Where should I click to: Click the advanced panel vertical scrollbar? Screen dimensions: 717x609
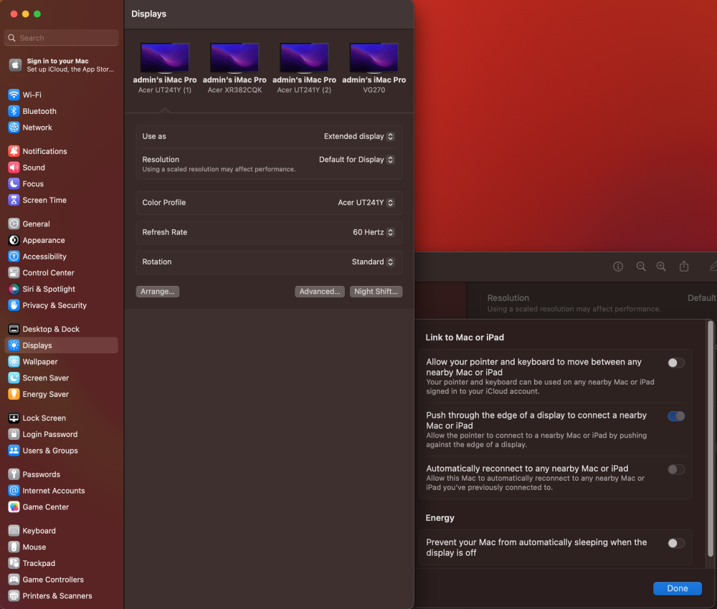tap(710, 438)
